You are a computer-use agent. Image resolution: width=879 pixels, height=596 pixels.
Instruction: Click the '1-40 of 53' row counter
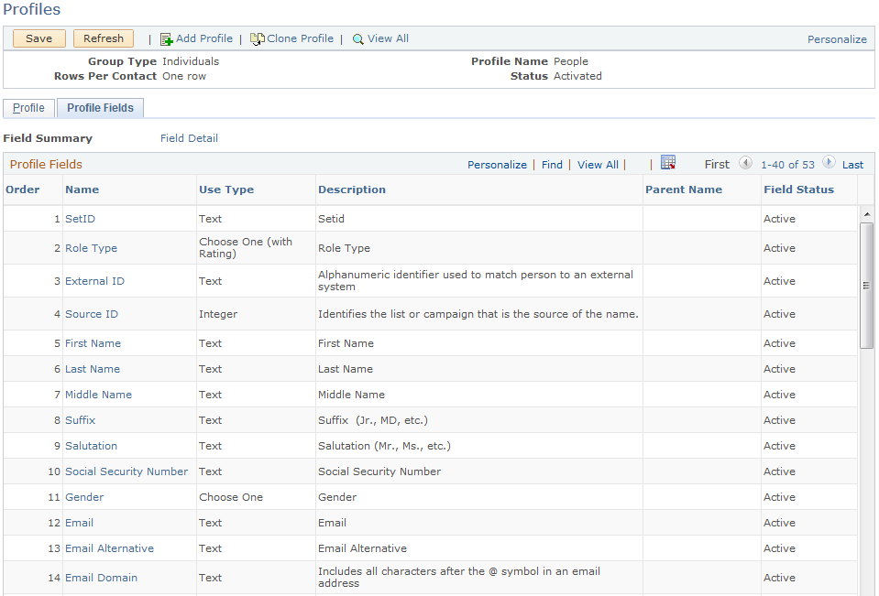click(787, 165)
